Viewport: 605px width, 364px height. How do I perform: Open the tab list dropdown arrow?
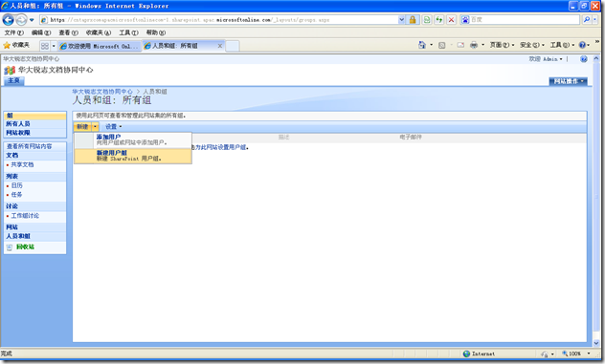[54, 46]
